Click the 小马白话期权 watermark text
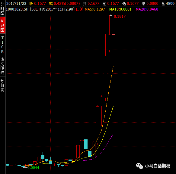The image size is (176, 174). tap(158, 166)
